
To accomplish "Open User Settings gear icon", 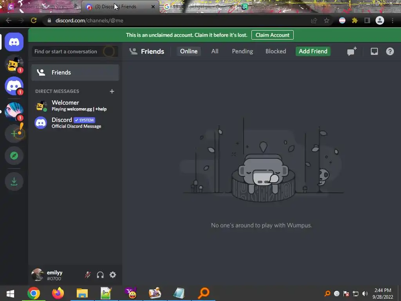I will (113, 275).
